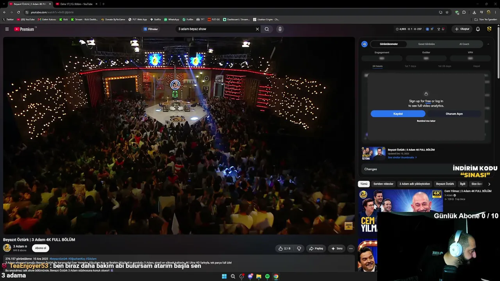Viewport: 500px width, 281px height.
Task: Open the account avatar menu
Action: pyautogui.click(x=489, y=29)
